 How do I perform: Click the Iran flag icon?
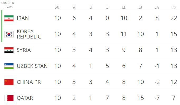(x=9, y=18)
